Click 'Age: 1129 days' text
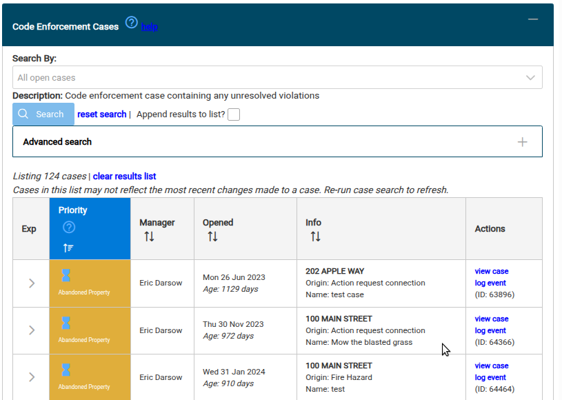The height and width of the screenshot is (400, 562). click(230, 289)
